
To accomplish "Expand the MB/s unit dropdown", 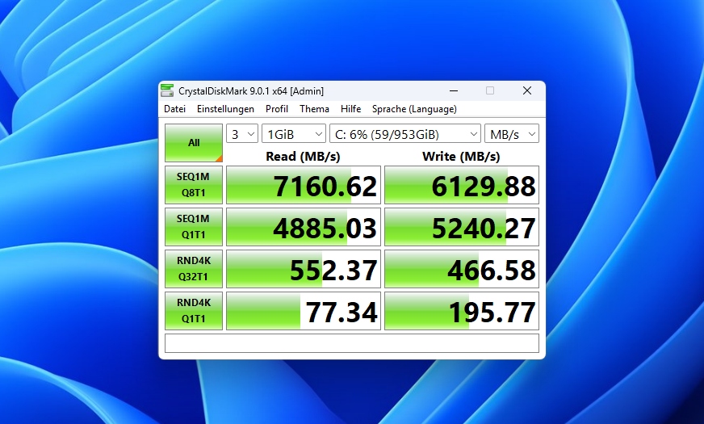I will click(x=511, y=134).
